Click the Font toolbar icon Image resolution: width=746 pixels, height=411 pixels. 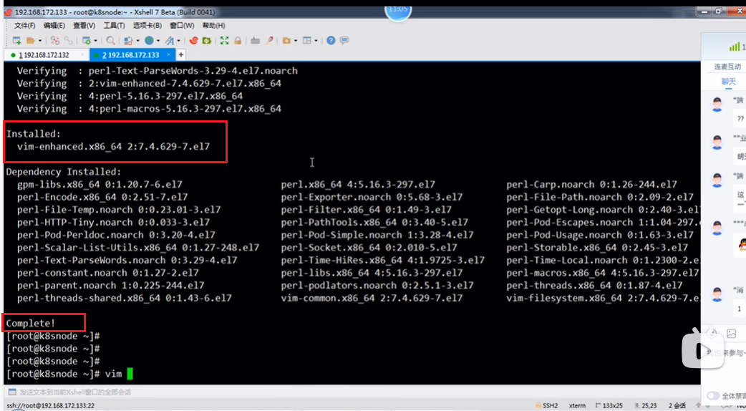[170, 41]
